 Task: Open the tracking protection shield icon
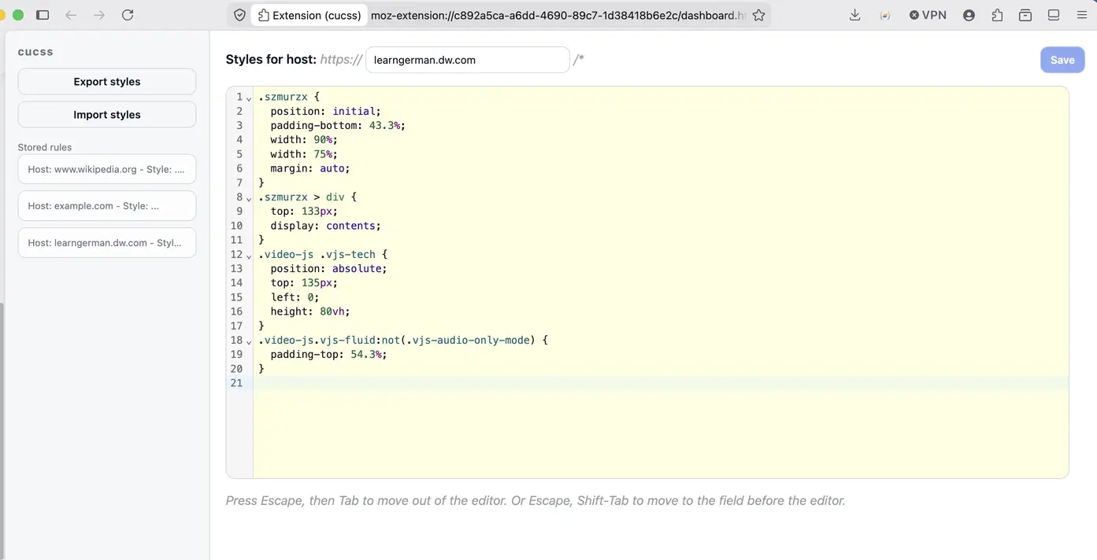tap(240, 15)
